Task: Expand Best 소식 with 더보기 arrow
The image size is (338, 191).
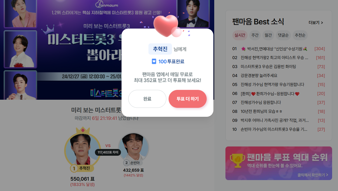Action: 316,22
